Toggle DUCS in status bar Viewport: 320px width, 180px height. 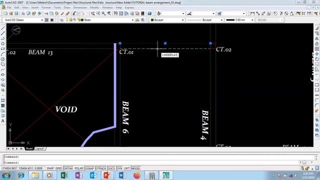point(111,168)
